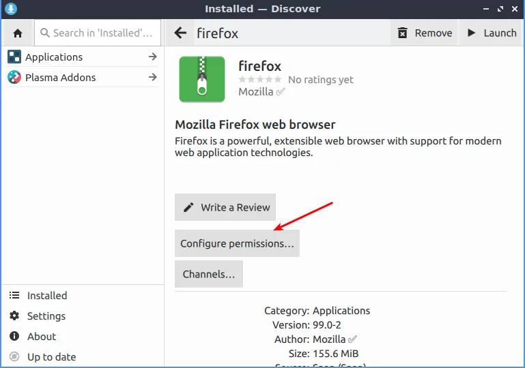Click the About info icon

click(14, 336)
